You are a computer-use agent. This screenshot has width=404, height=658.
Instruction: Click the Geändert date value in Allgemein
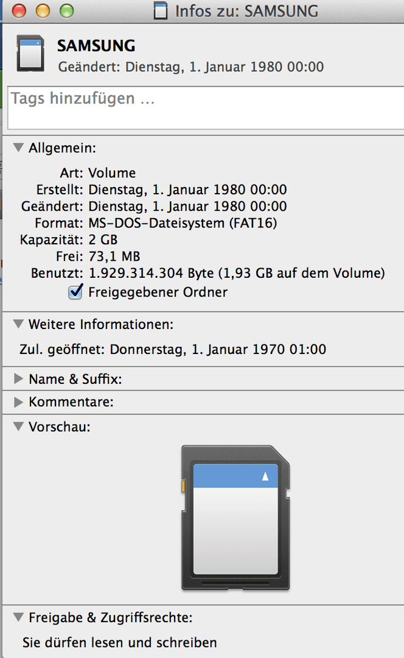click(188, 207)
